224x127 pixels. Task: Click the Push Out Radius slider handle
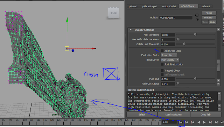coord(178,84)
